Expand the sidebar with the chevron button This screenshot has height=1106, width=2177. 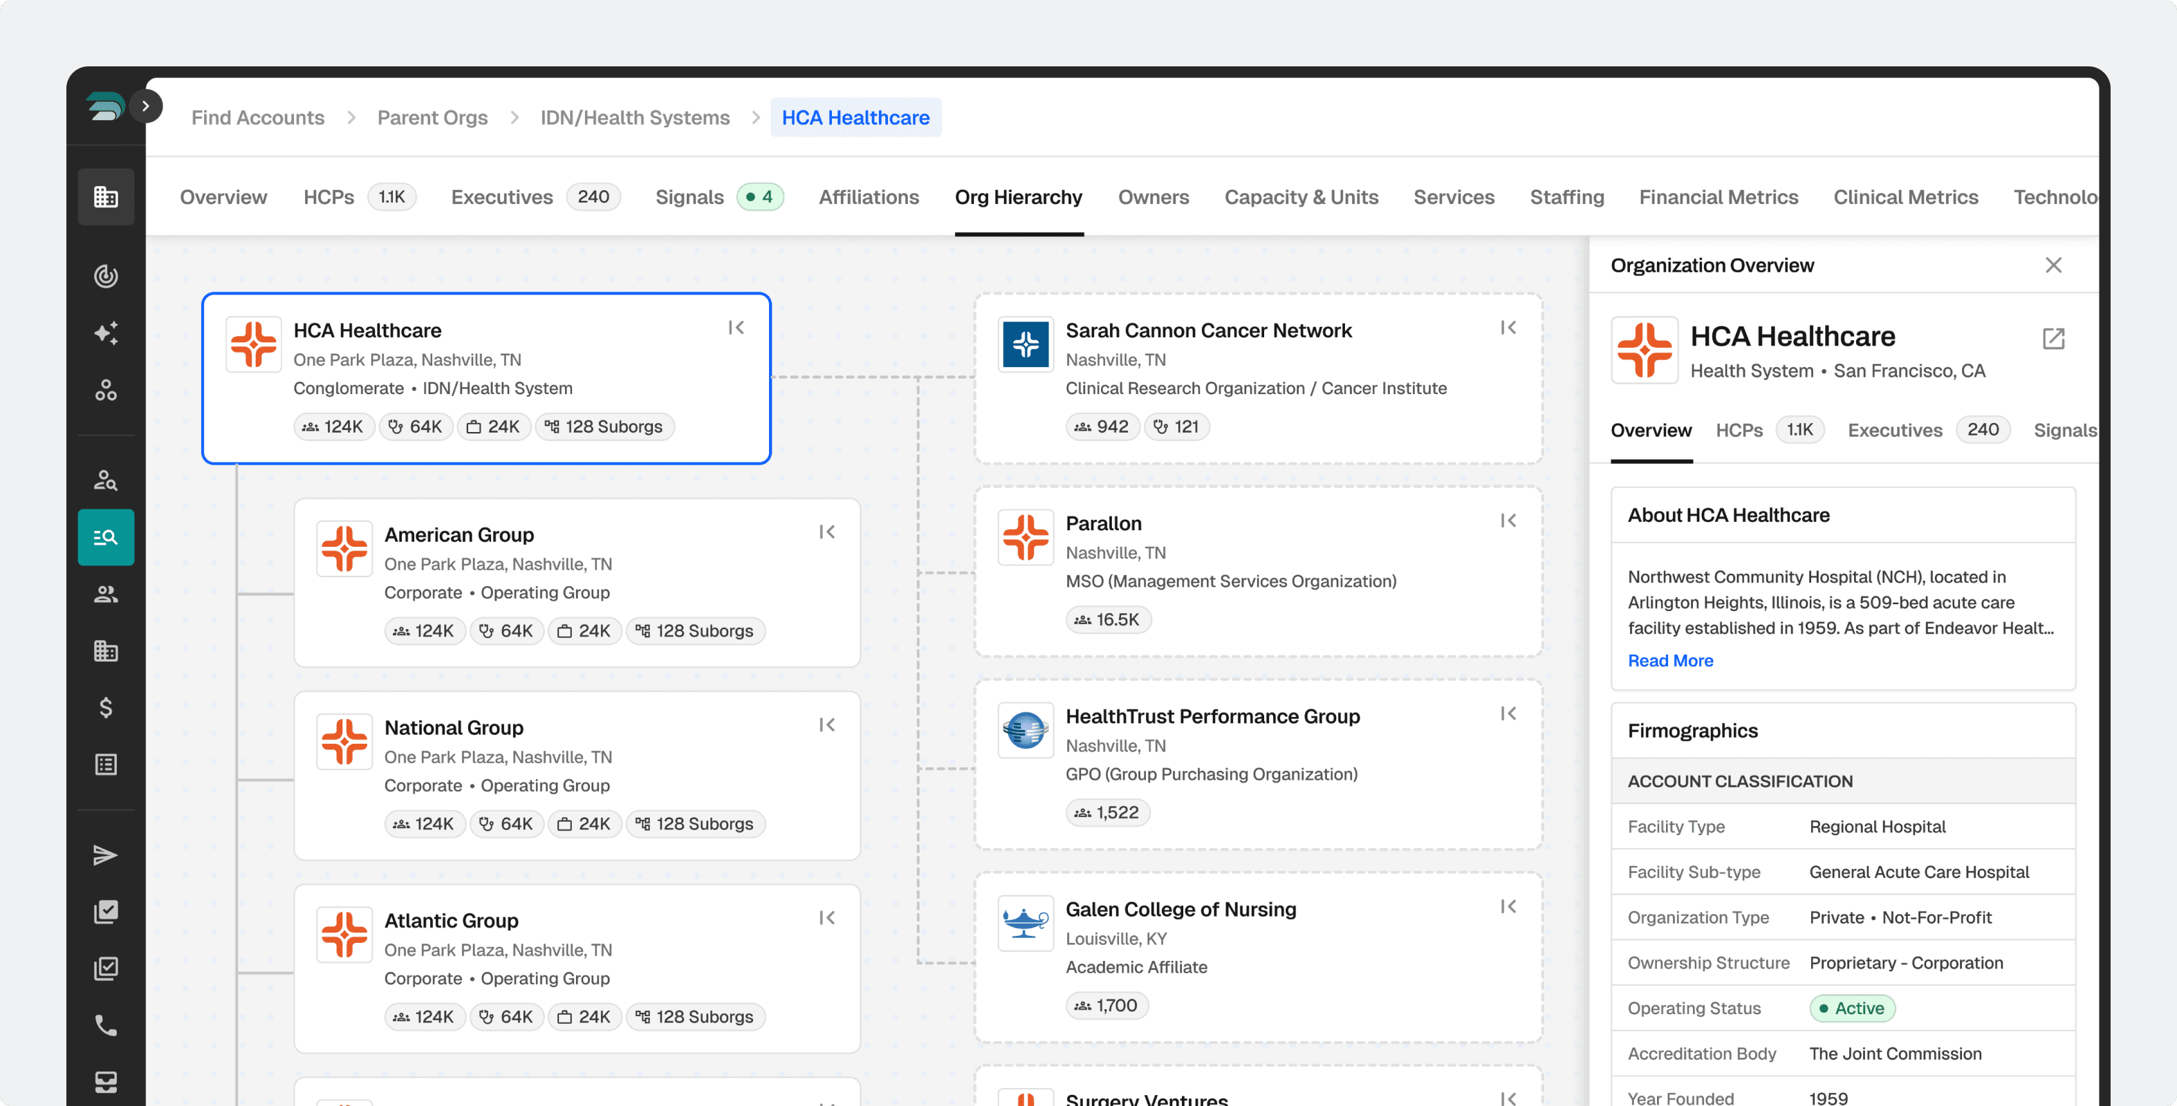click(145, 106)
